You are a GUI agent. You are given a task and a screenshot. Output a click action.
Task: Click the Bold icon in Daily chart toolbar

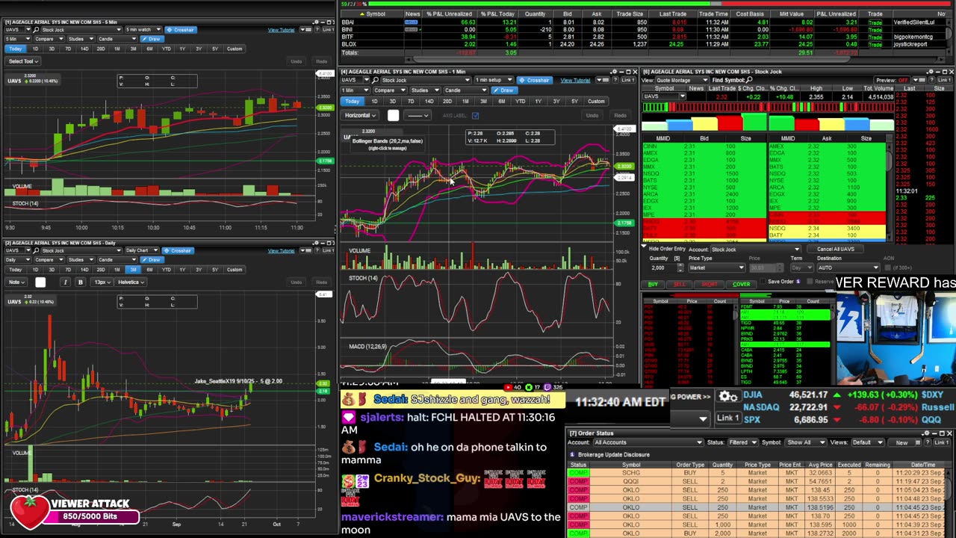click(x=81, y=282)
